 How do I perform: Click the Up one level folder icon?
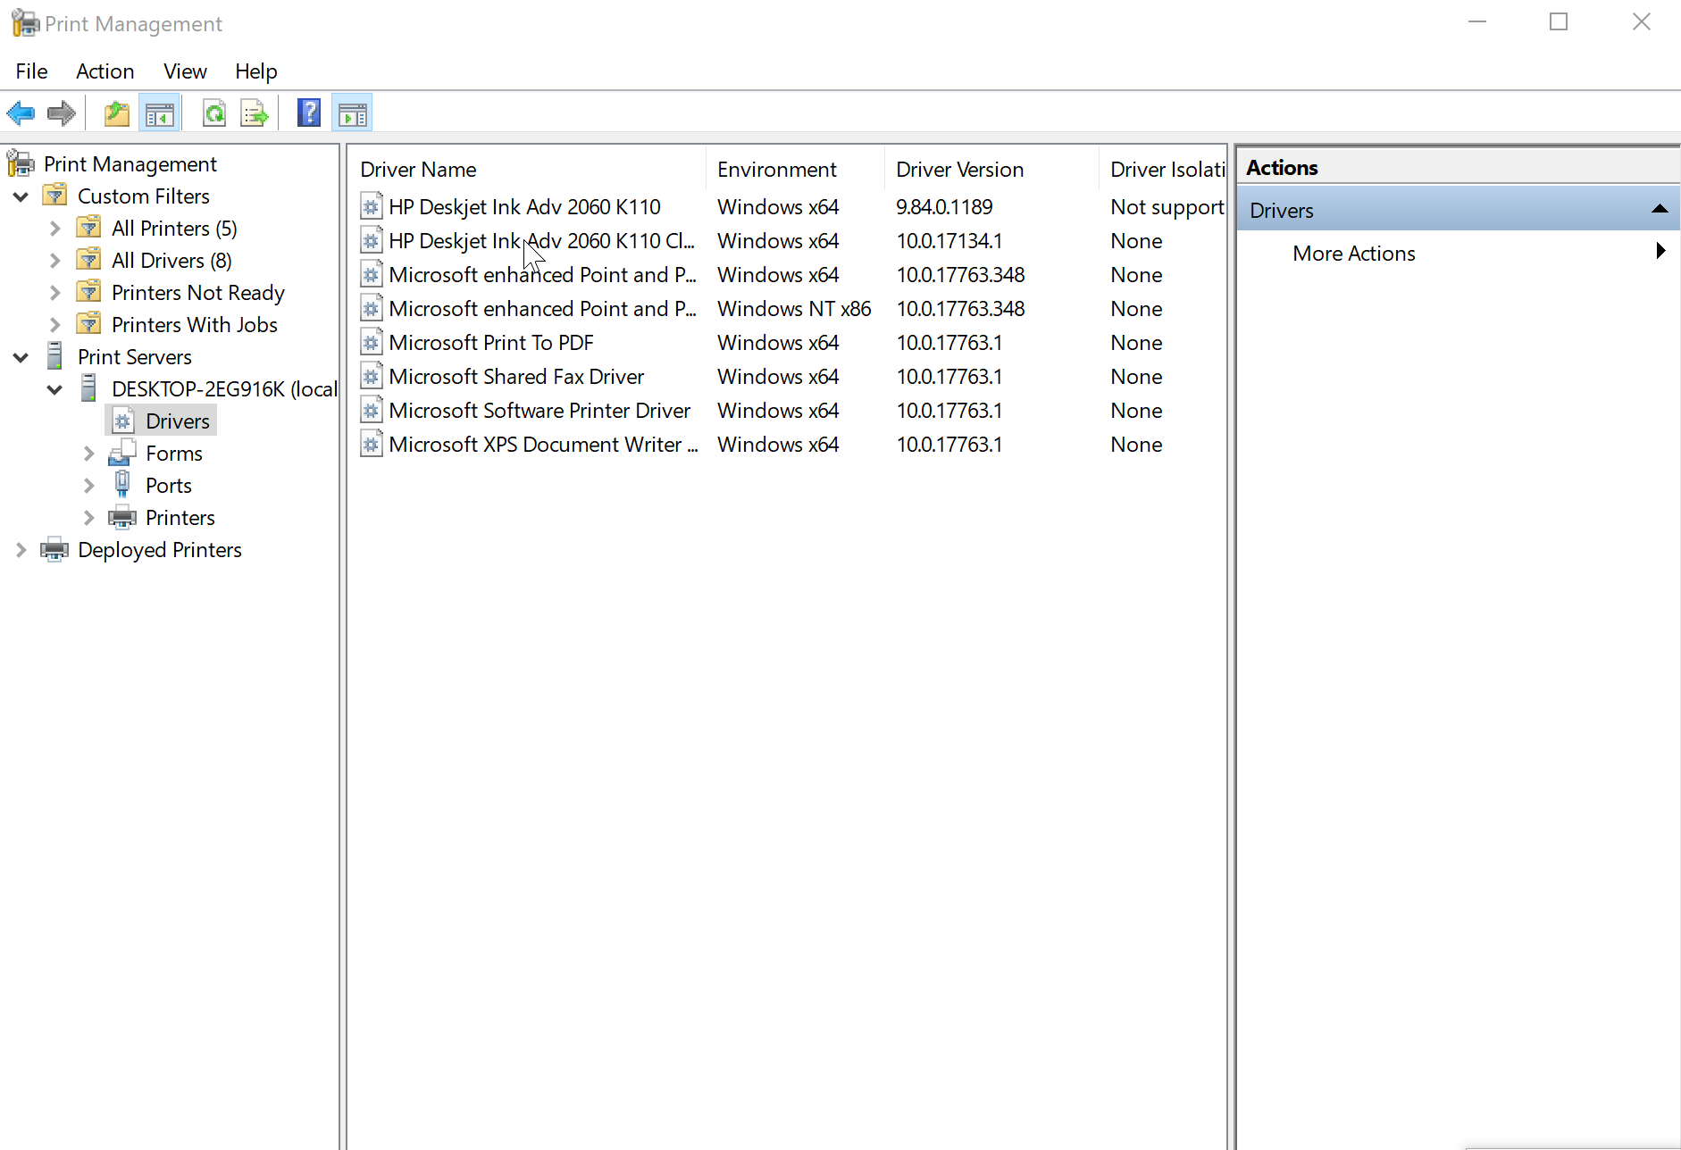tap(117, 113)
